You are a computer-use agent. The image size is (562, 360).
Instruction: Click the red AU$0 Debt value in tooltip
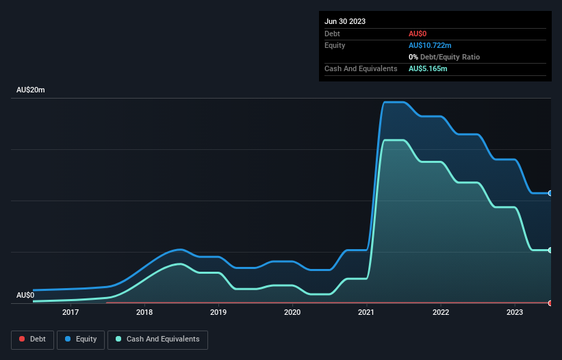click(418, 34)
